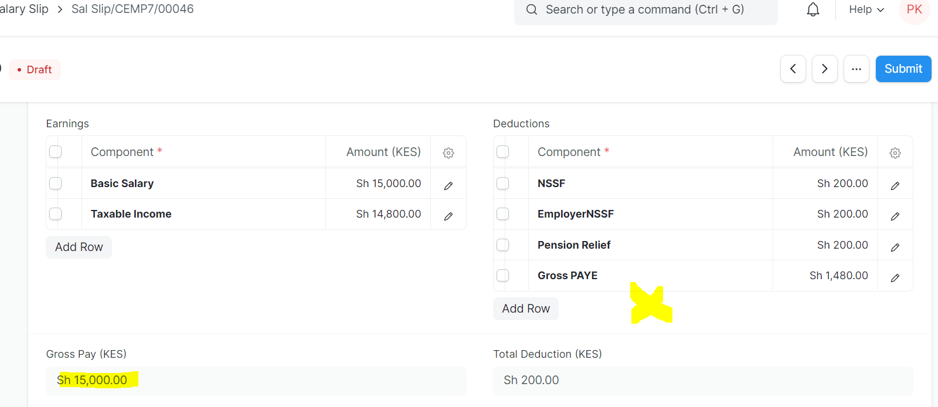Open the three-dots more actions menu
The image size is (938, 407).
coord(857,69)
